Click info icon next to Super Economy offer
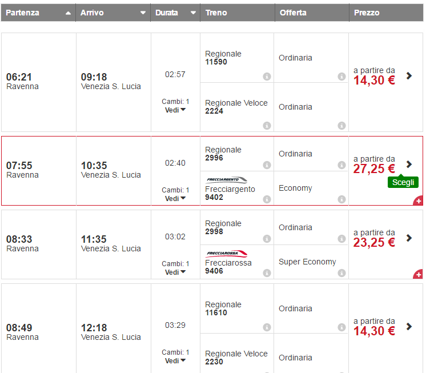Screen dimensions: 426x373 pyautogui.click(x=341, y=273)
